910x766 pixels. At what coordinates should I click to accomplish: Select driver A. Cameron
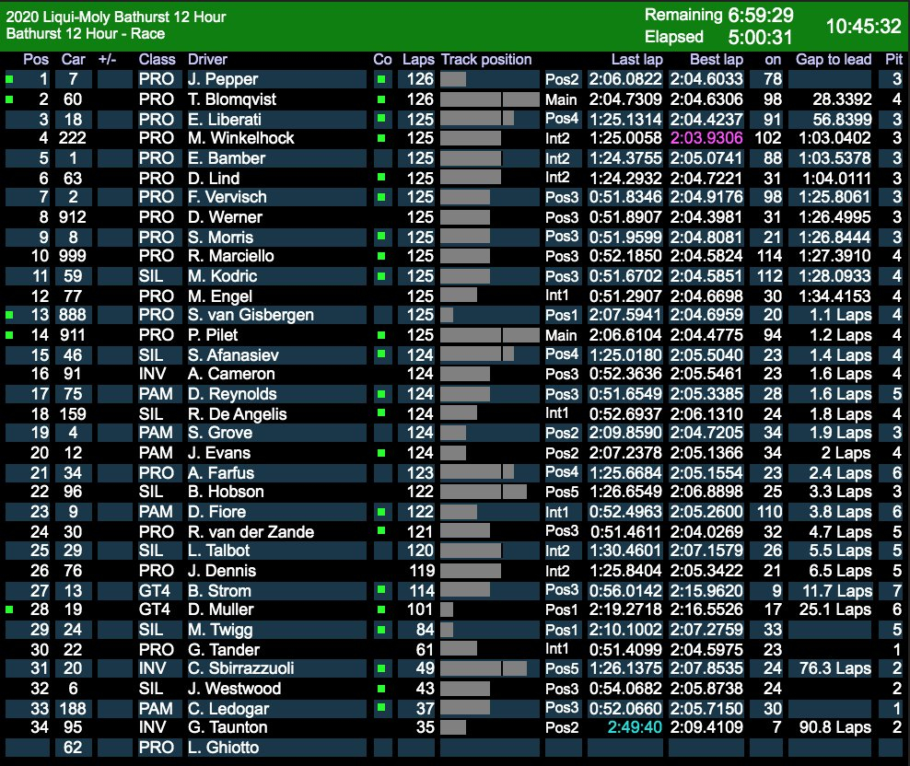[231, 374]
